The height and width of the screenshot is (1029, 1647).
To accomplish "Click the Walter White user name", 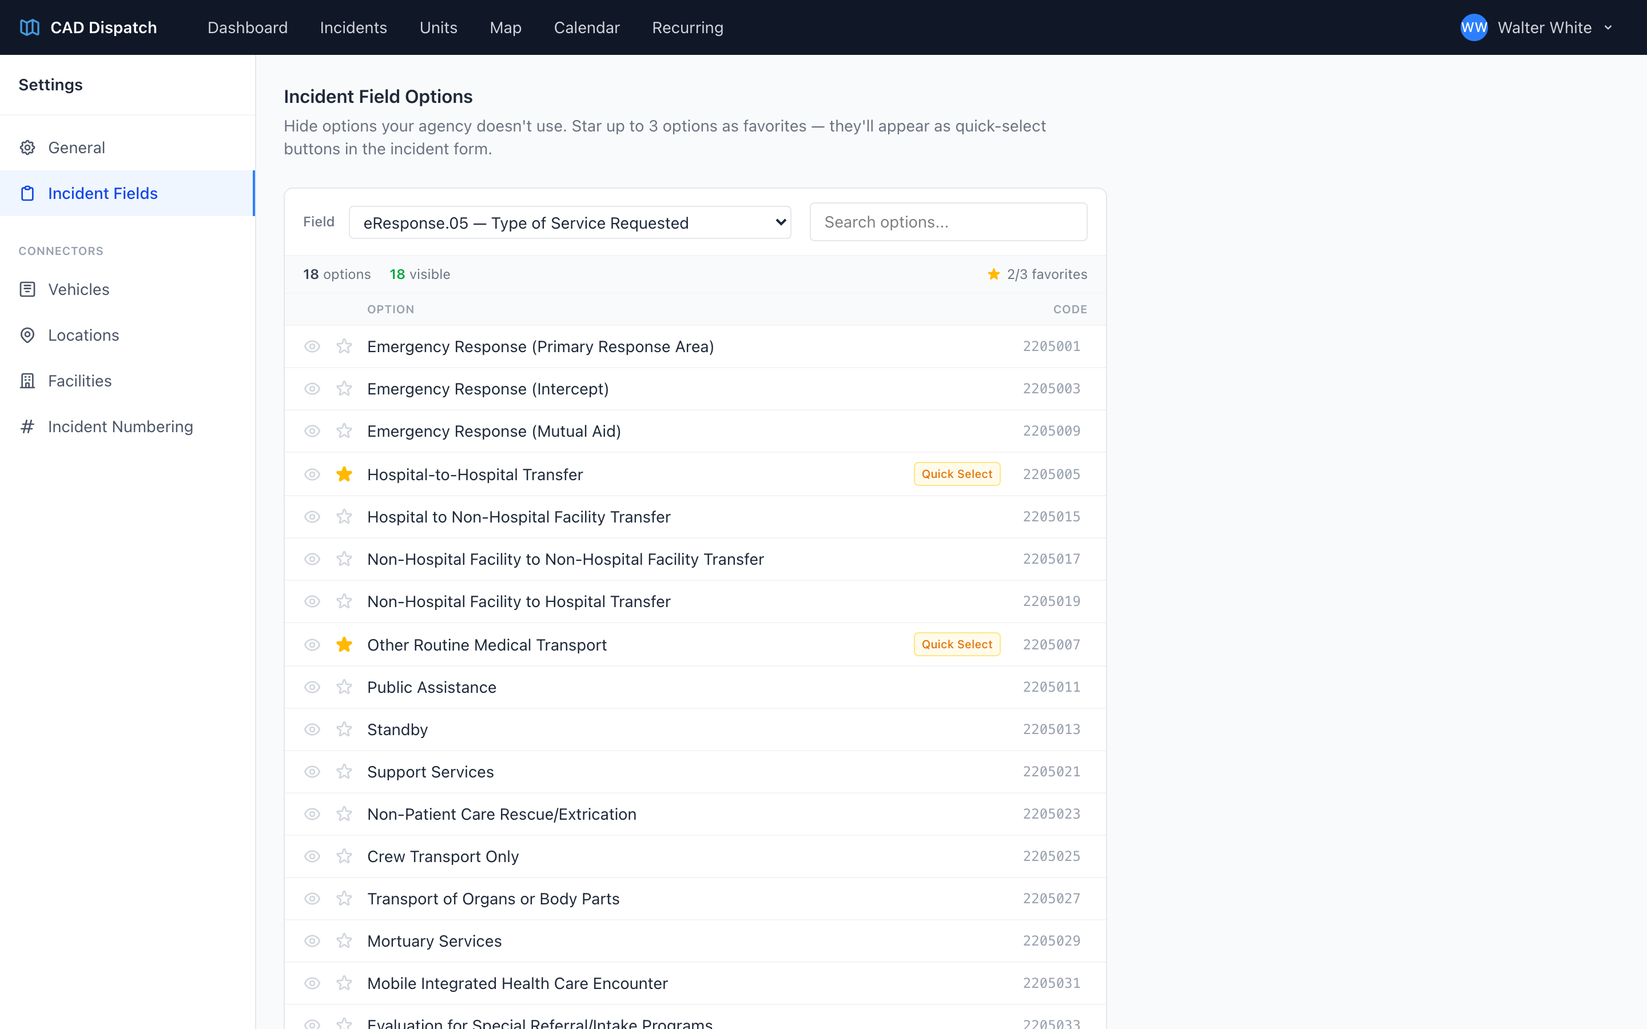I will pos(1544,27).
